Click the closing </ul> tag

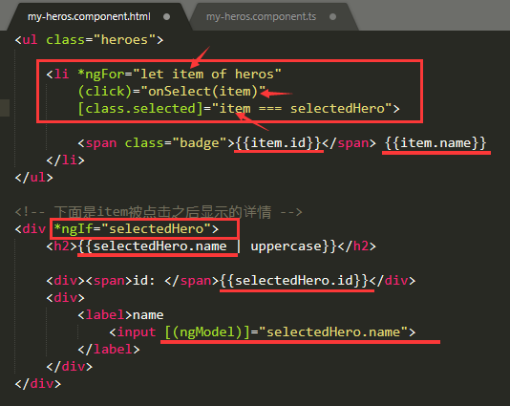tap(33, 178)
